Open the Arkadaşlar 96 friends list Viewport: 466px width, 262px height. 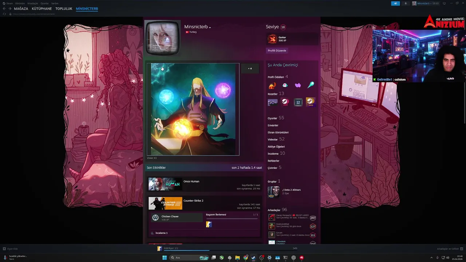click(x=277, y=210)
